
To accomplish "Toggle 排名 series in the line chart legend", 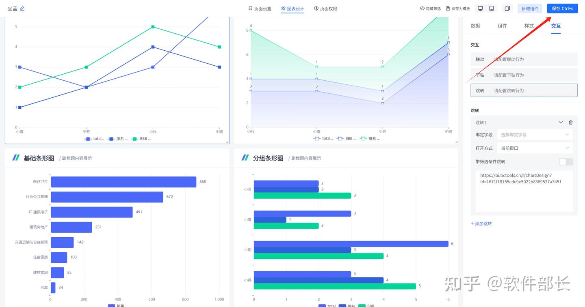I will pyautogui.click(x=118, y=139).
